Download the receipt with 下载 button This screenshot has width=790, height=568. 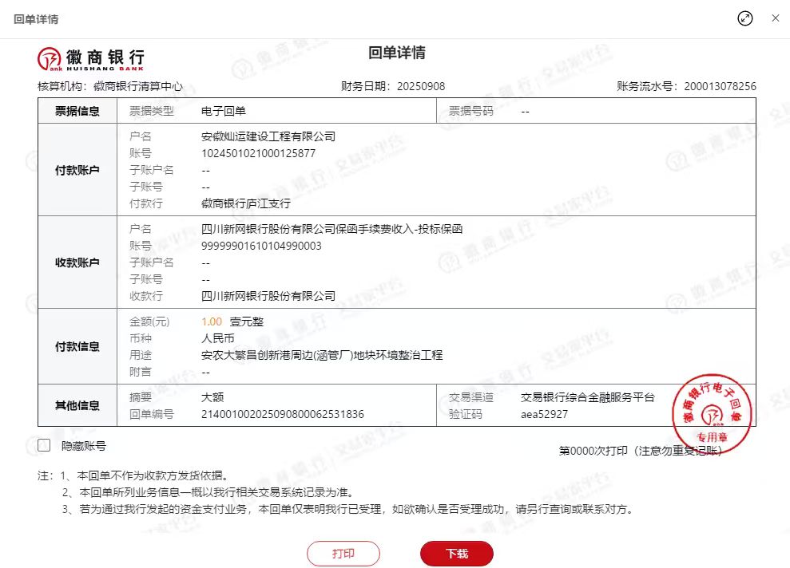tap(457, 554)
